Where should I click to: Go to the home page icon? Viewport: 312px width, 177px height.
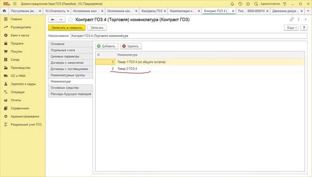4,11
